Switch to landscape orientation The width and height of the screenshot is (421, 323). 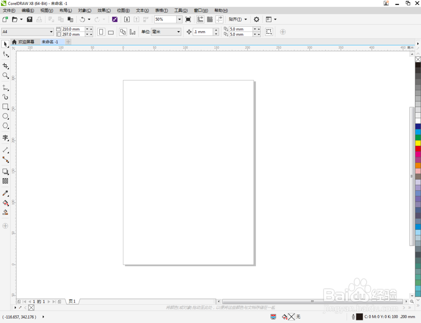tap(111, 32)
